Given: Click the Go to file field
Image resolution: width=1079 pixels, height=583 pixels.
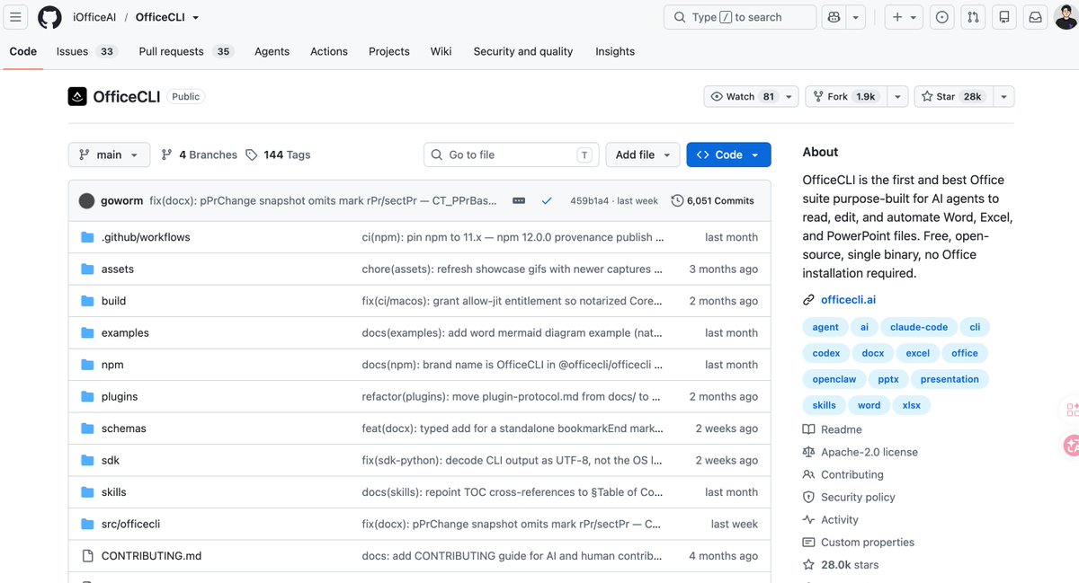Looking at the screenshot, I should click(511, 155).
